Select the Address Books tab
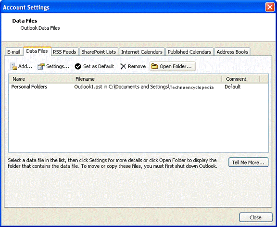 232,52
